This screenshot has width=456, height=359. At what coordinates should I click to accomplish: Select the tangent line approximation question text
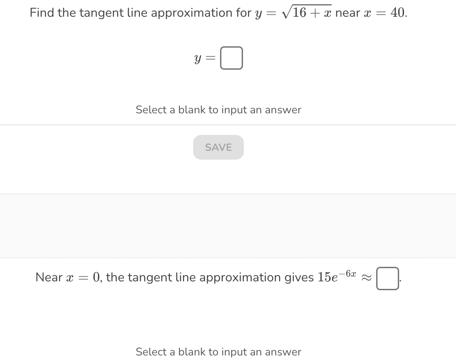point(218,12)
